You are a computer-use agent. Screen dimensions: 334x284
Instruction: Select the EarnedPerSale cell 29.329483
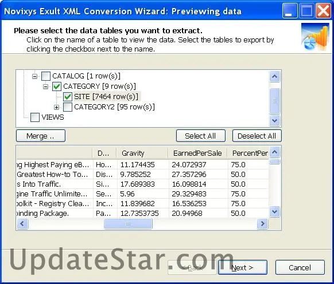(199, 194)
